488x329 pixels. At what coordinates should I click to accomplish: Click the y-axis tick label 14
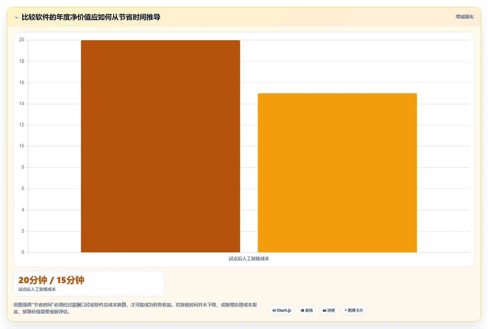click(x=21, y=103)
